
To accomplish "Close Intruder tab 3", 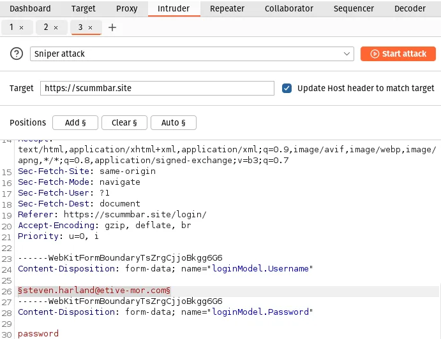I will 90,27.
